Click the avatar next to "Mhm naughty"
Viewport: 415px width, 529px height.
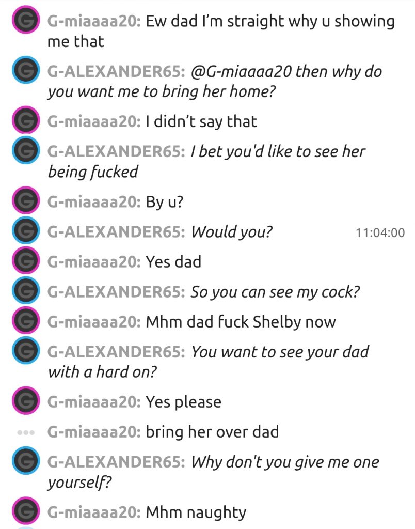tap(25, 512)
